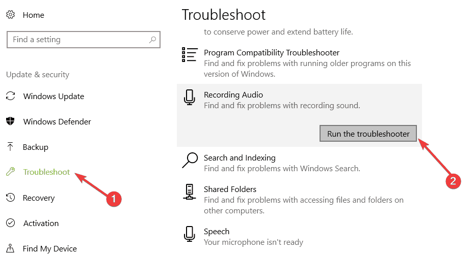Image resolution: width=475 pixels, height=255 pixels.
Task: Click the Troubleshoot wrench icon
Action: coord(10,172)
